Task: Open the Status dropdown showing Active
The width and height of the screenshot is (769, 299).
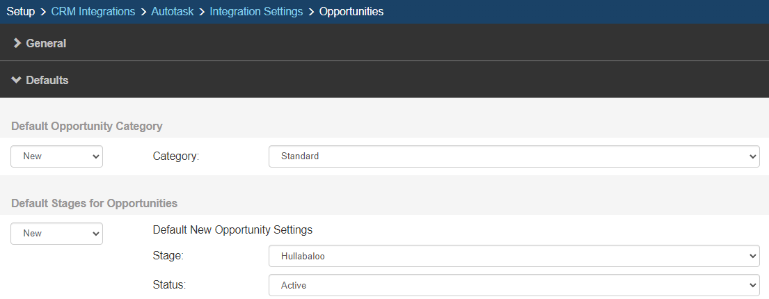Action: 514,285
